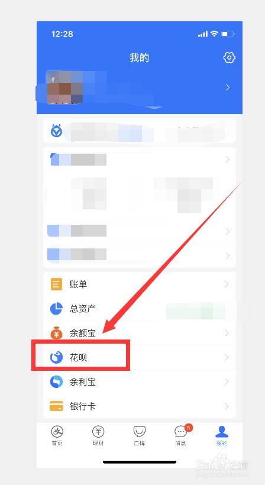Expand profile using header chevron arrow

(x=228, y=88)
